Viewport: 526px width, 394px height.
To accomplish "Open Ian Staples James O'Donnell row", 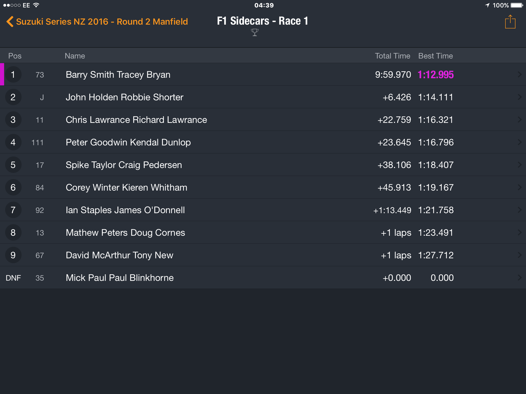I will pyautogui.click(x=263, y=210).
